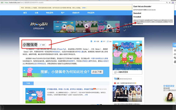This screenshot has height=110, width=176.
Task: Click the 分享 side panel label
Action: tap(175, 45)
